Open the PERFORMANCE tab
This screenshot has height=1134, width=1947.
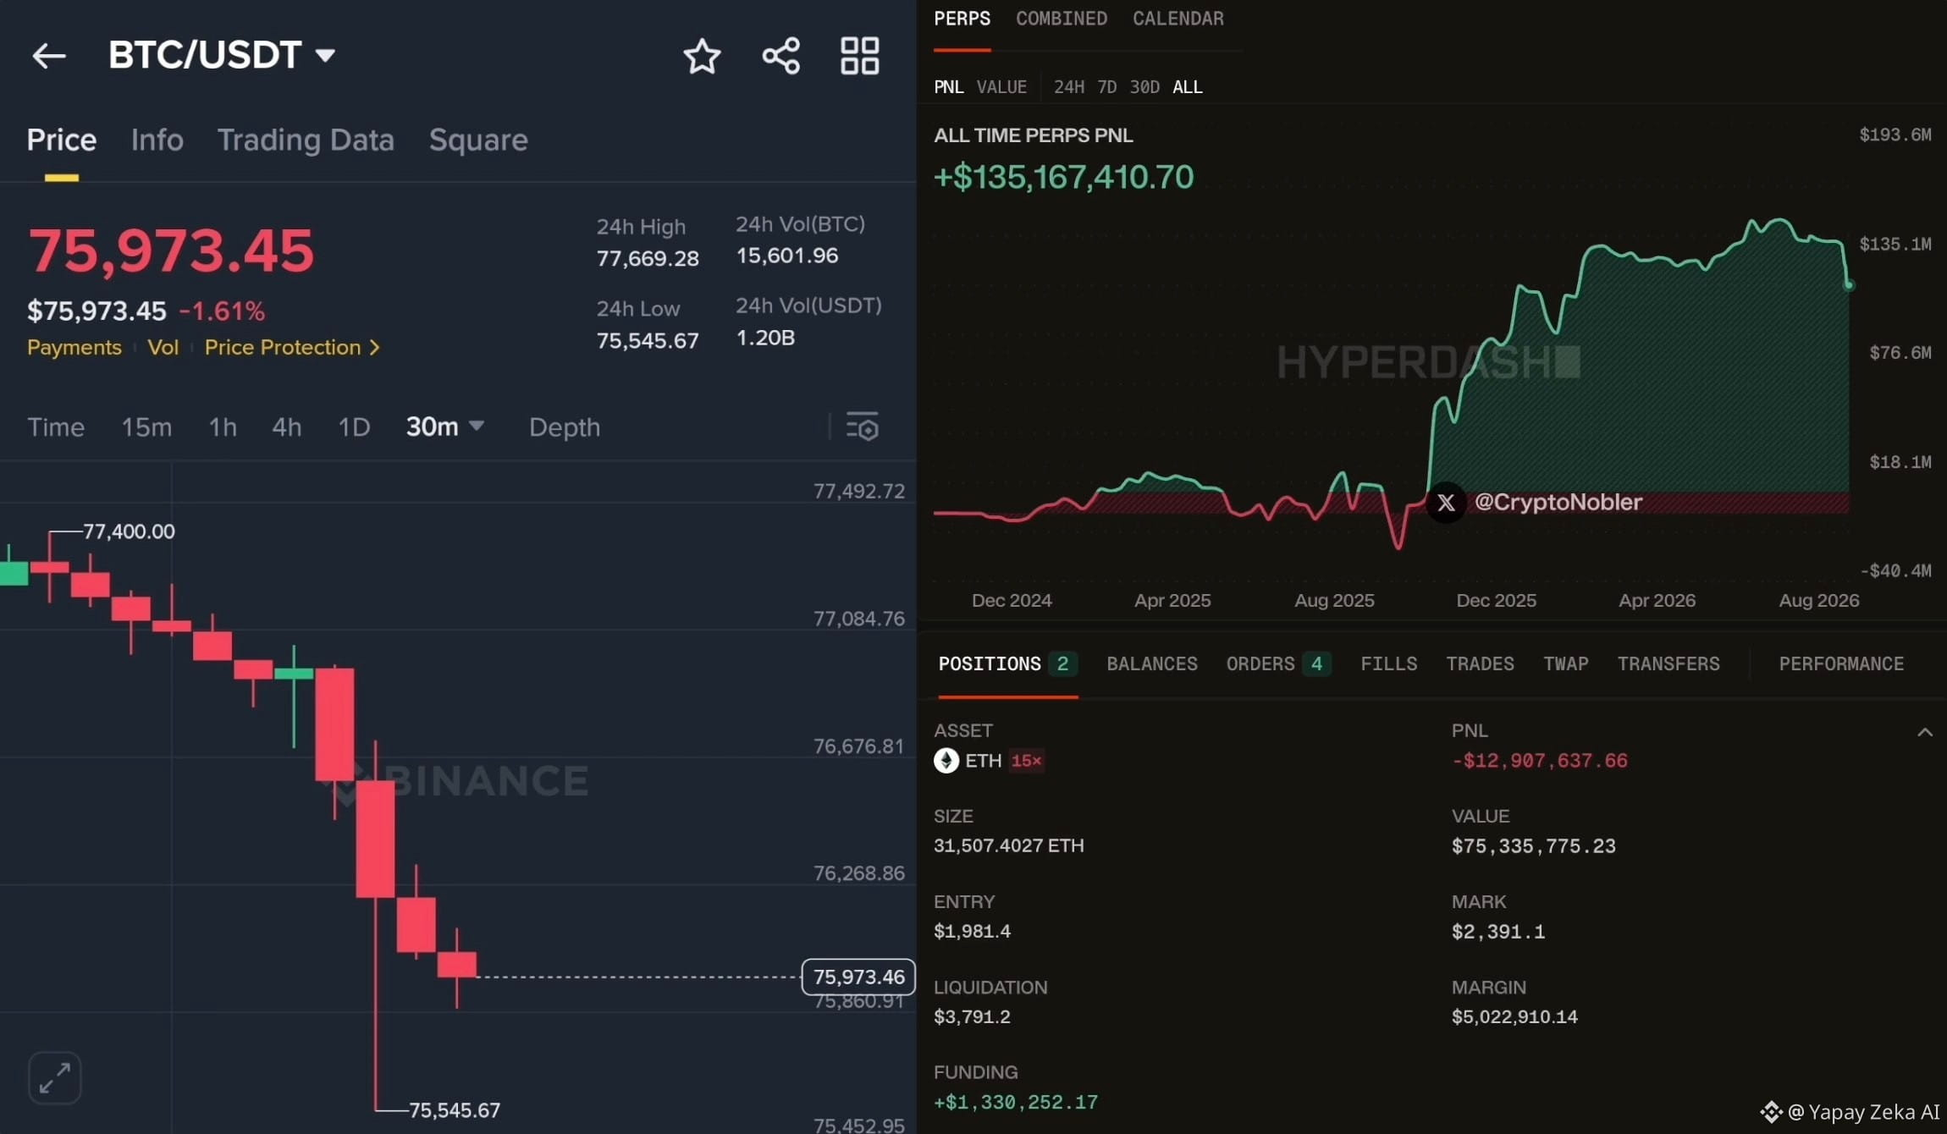[x=1841, y=664]
